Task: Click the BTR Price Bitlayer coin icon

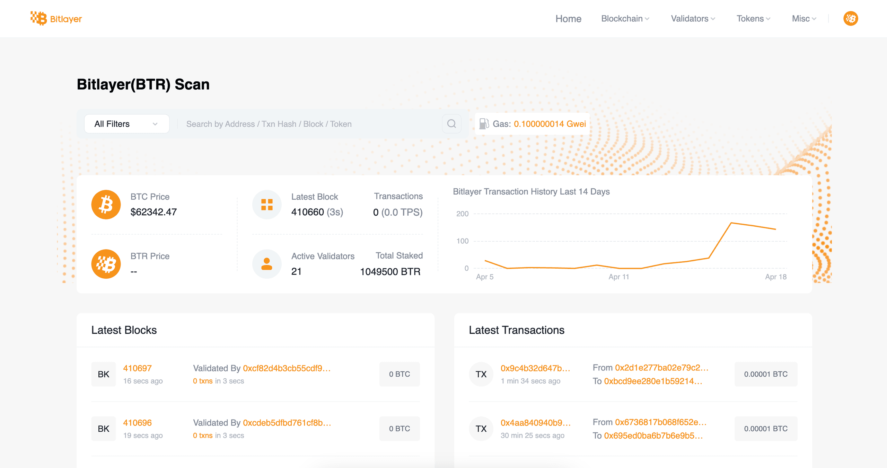Action: tap(106, 264)
